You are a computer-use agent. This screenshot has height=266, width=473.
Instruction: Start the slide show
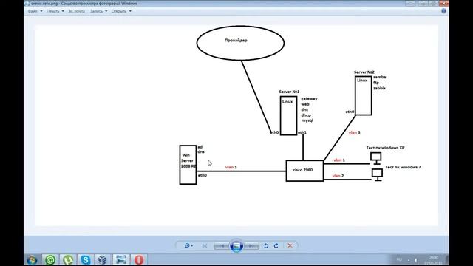[236, 246]
